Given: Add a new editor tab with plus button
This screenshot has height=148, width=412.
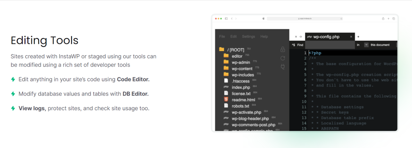Looking at the screenshot, I should pyautogui.click(x=358, y=37).
